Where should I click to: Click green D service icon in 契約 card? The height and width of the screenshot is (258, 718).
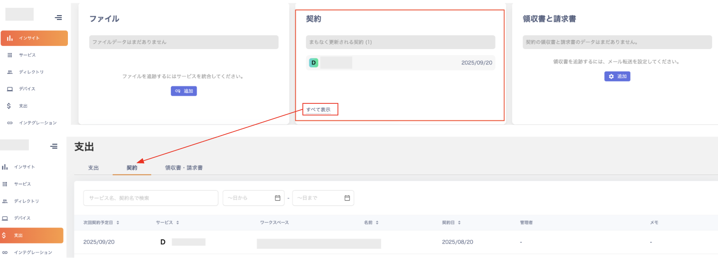[313, 63]
